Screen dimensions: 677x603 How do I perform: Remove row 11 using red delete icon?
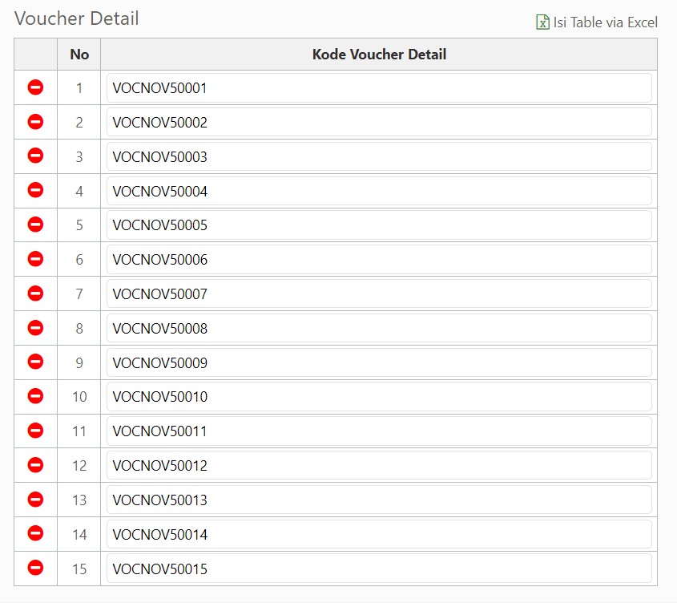(35, 430)
